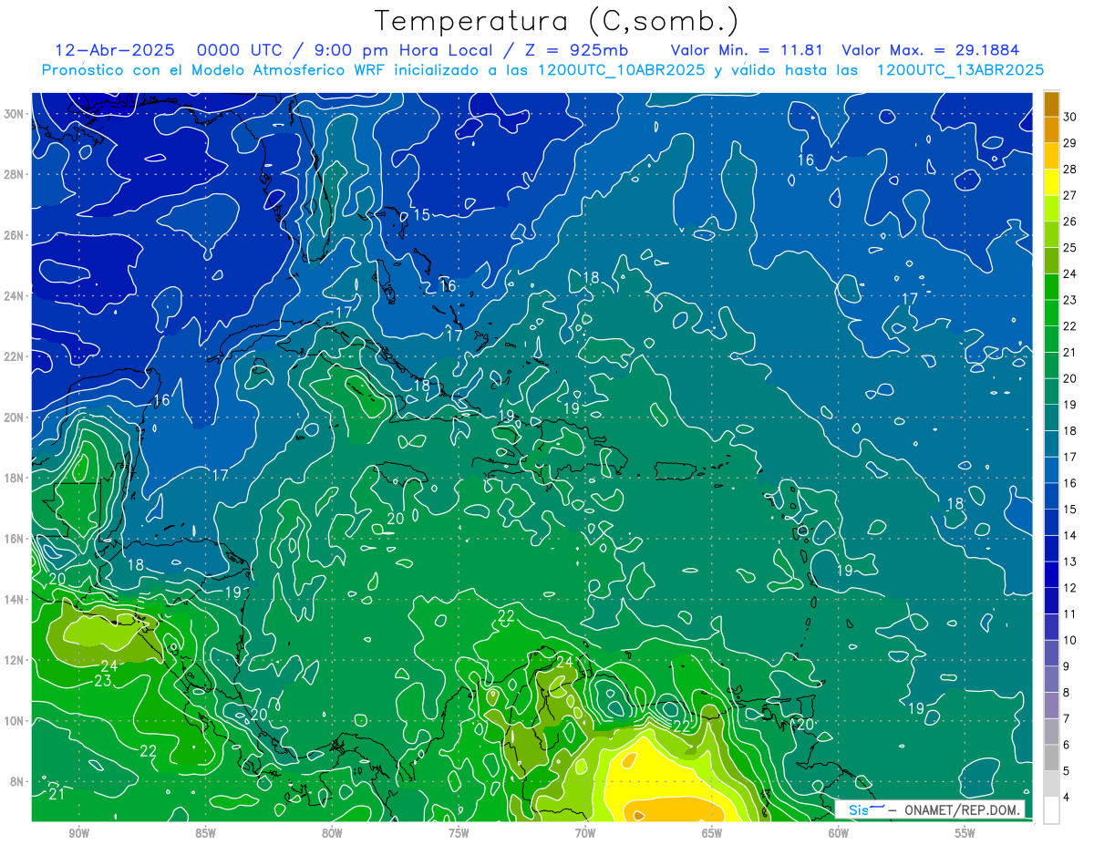1094x845 pixels.
Task: Click the purple swatch between 7 and 8
Action: 1052,706
